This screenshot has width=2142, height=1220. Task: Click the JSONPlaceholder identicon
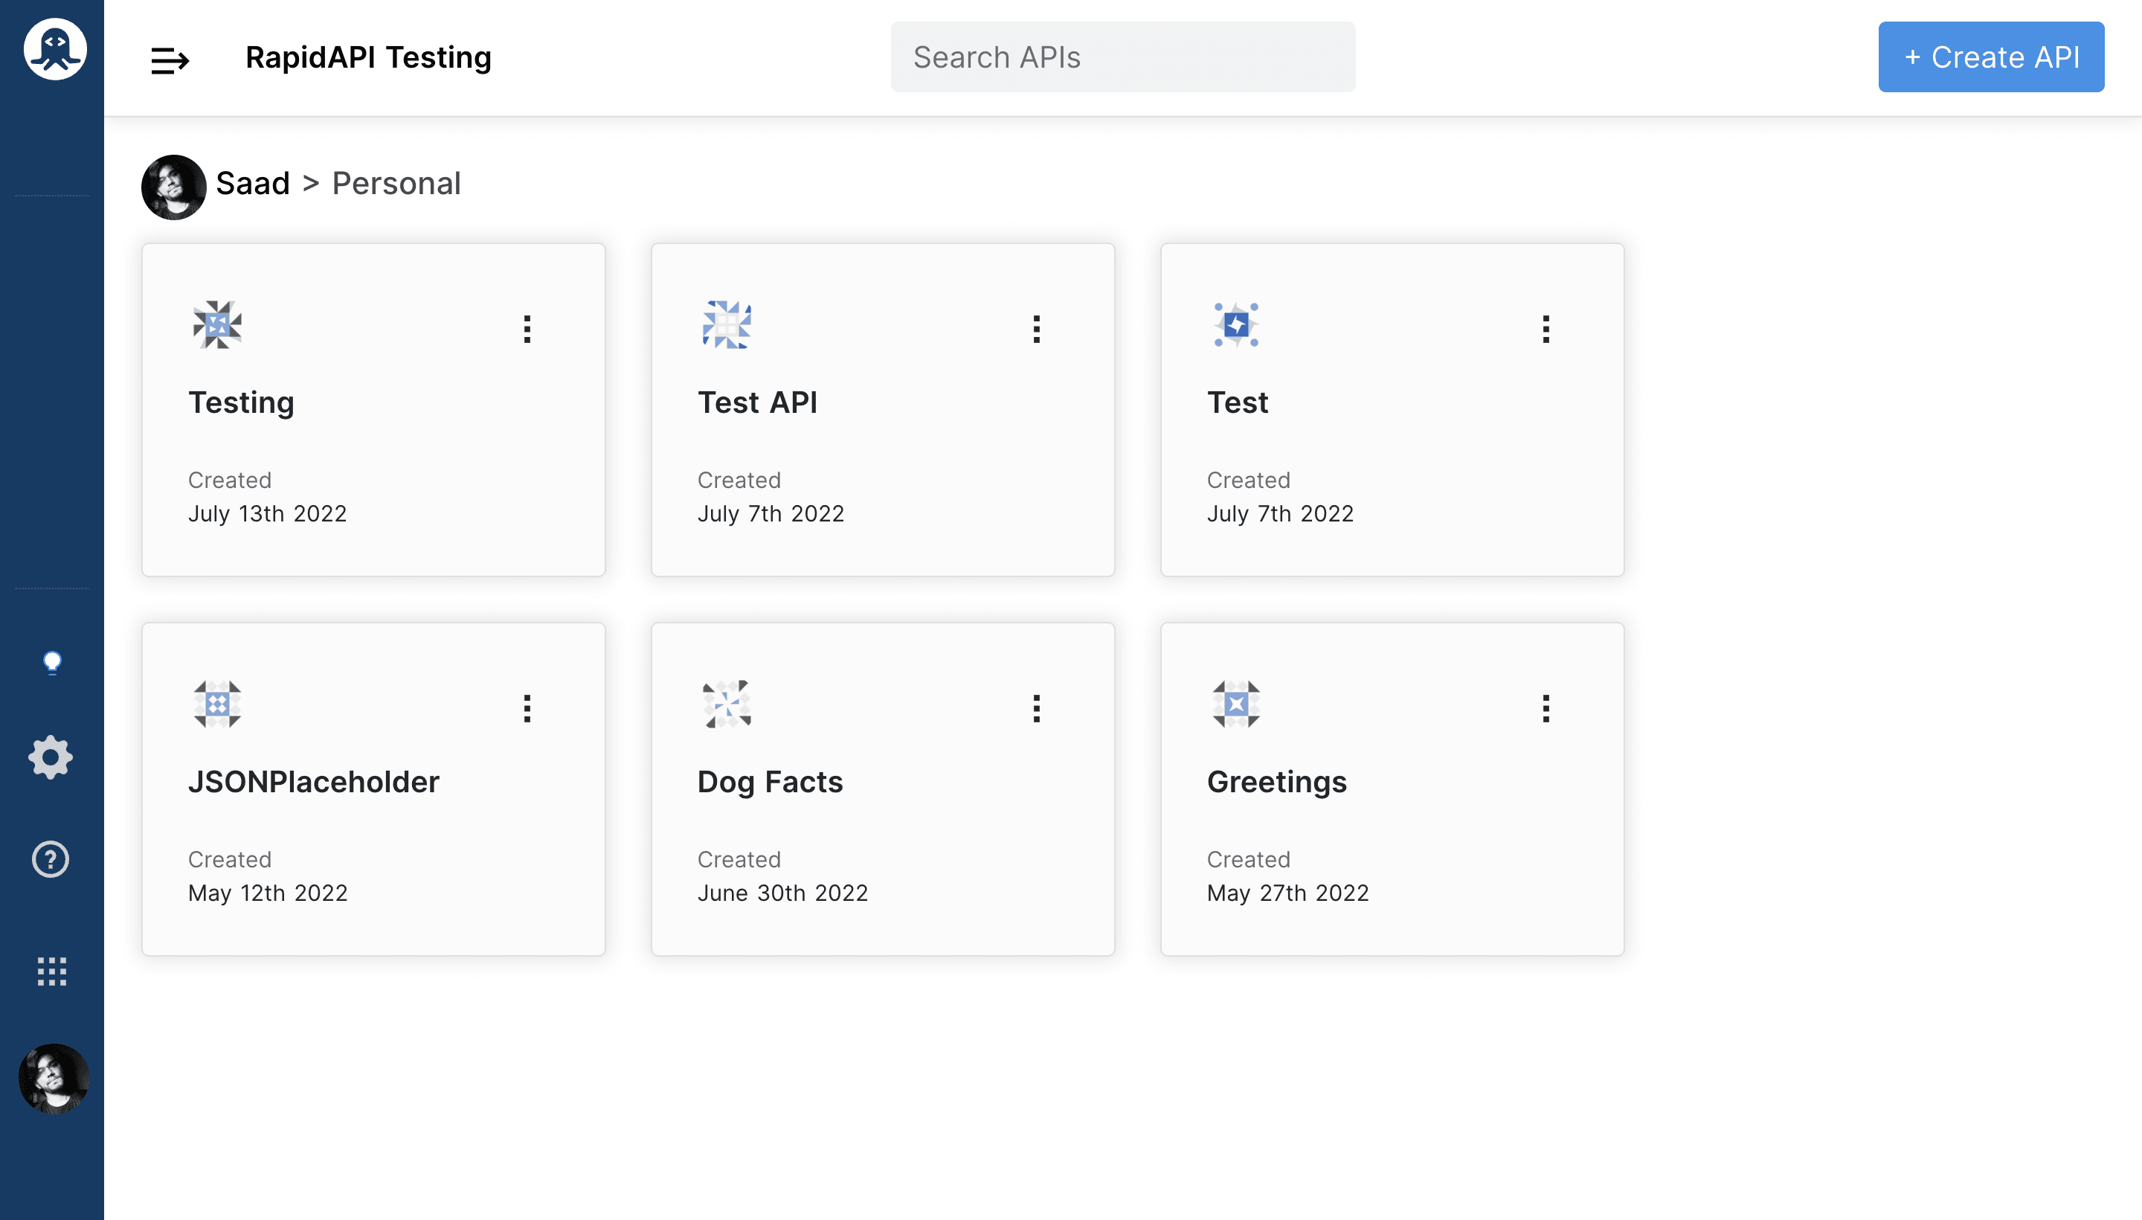click(217, 704)
